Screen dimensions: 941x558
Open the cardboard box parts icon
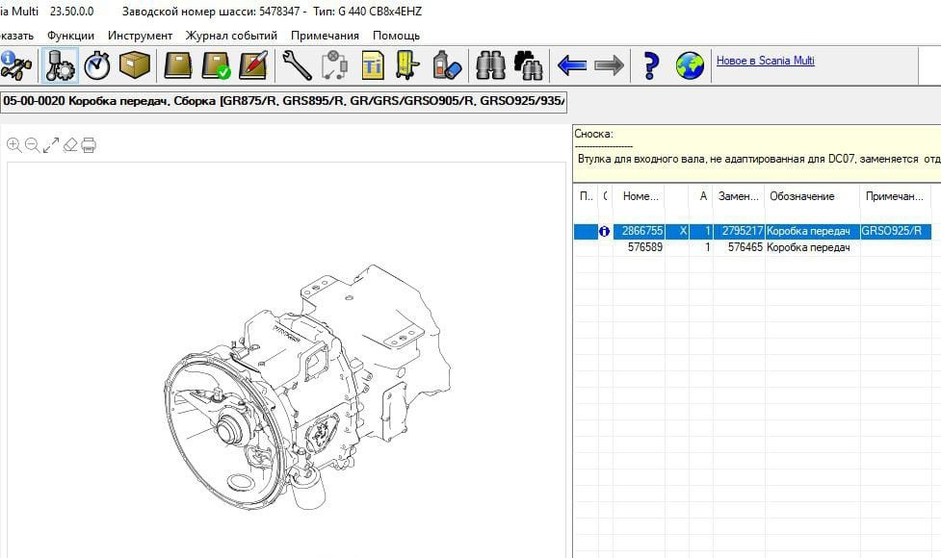[135, 65]
